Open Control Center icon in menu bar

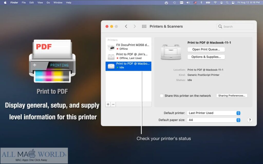pyautogui.click(x=233, y=3)
